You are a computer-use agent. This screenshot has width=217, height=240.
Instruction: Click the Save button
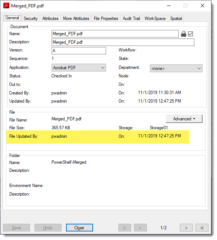tap(16, 228)
